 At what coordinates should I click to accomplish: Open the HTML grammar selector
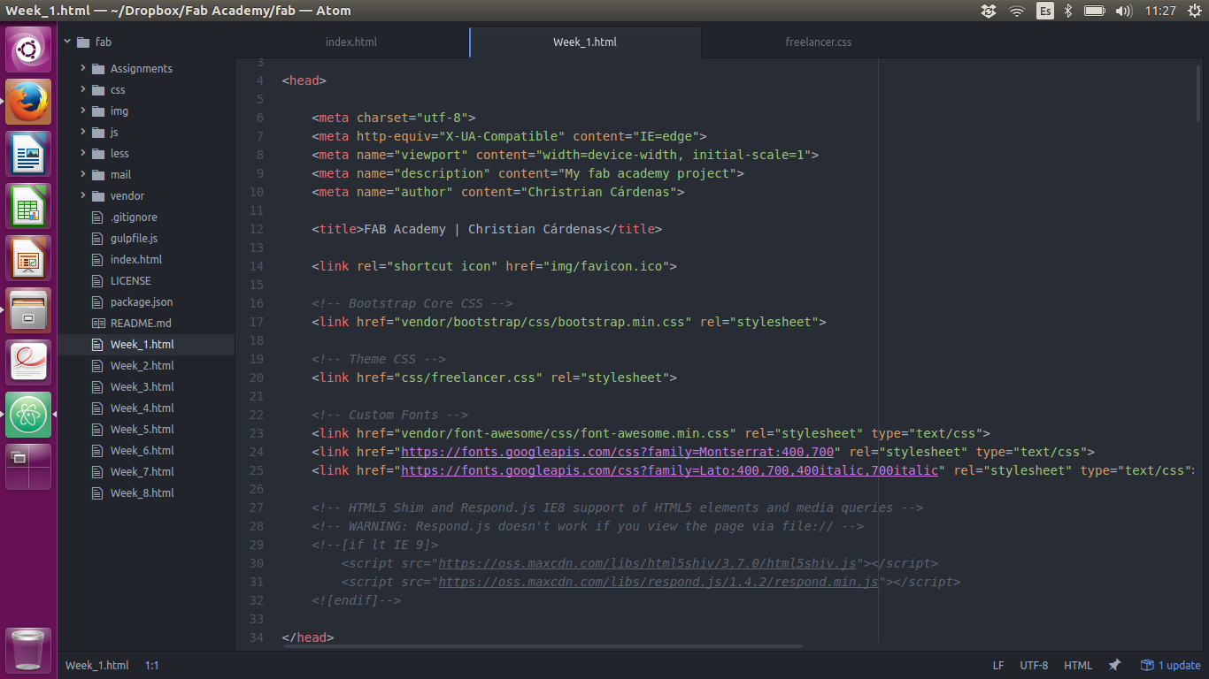point(1078,665)
